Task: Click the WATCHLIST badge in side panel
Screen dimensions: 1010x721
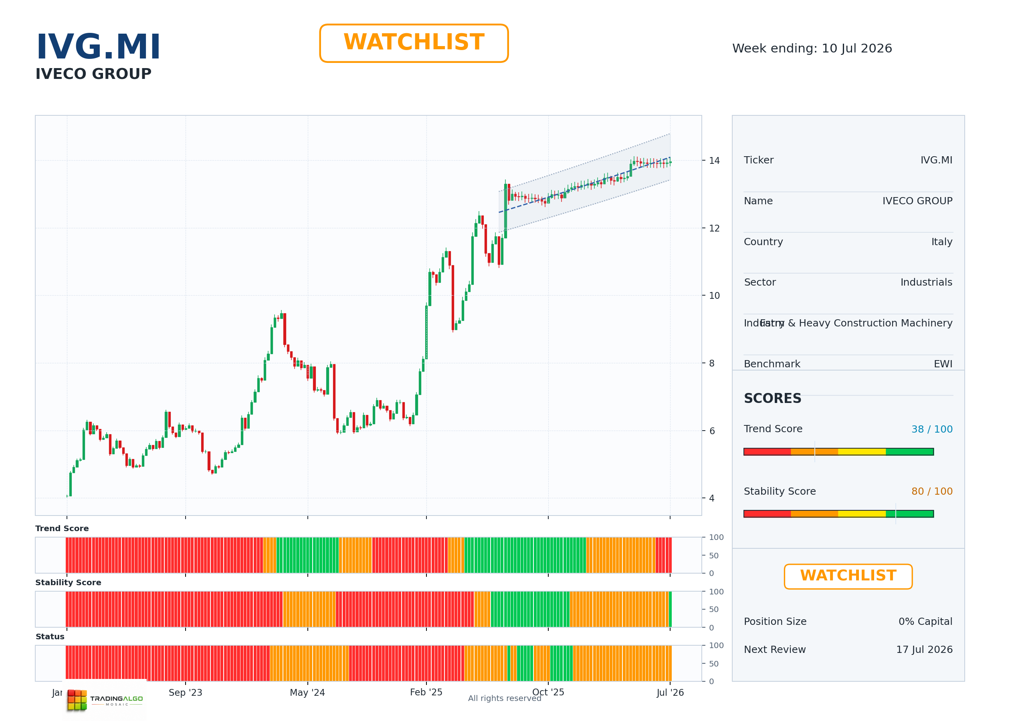Action: 848,576
